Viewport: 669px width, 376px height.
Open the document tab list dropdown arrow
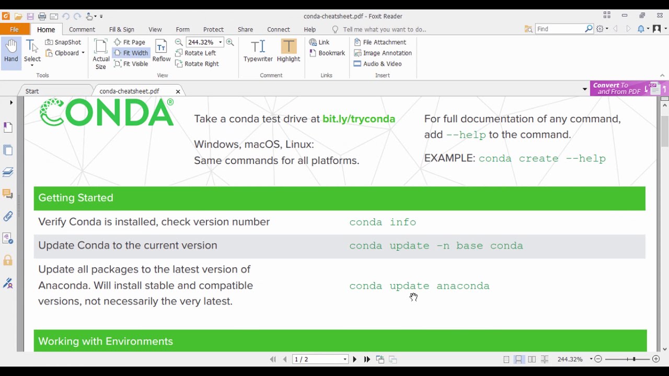coord(585,89)
